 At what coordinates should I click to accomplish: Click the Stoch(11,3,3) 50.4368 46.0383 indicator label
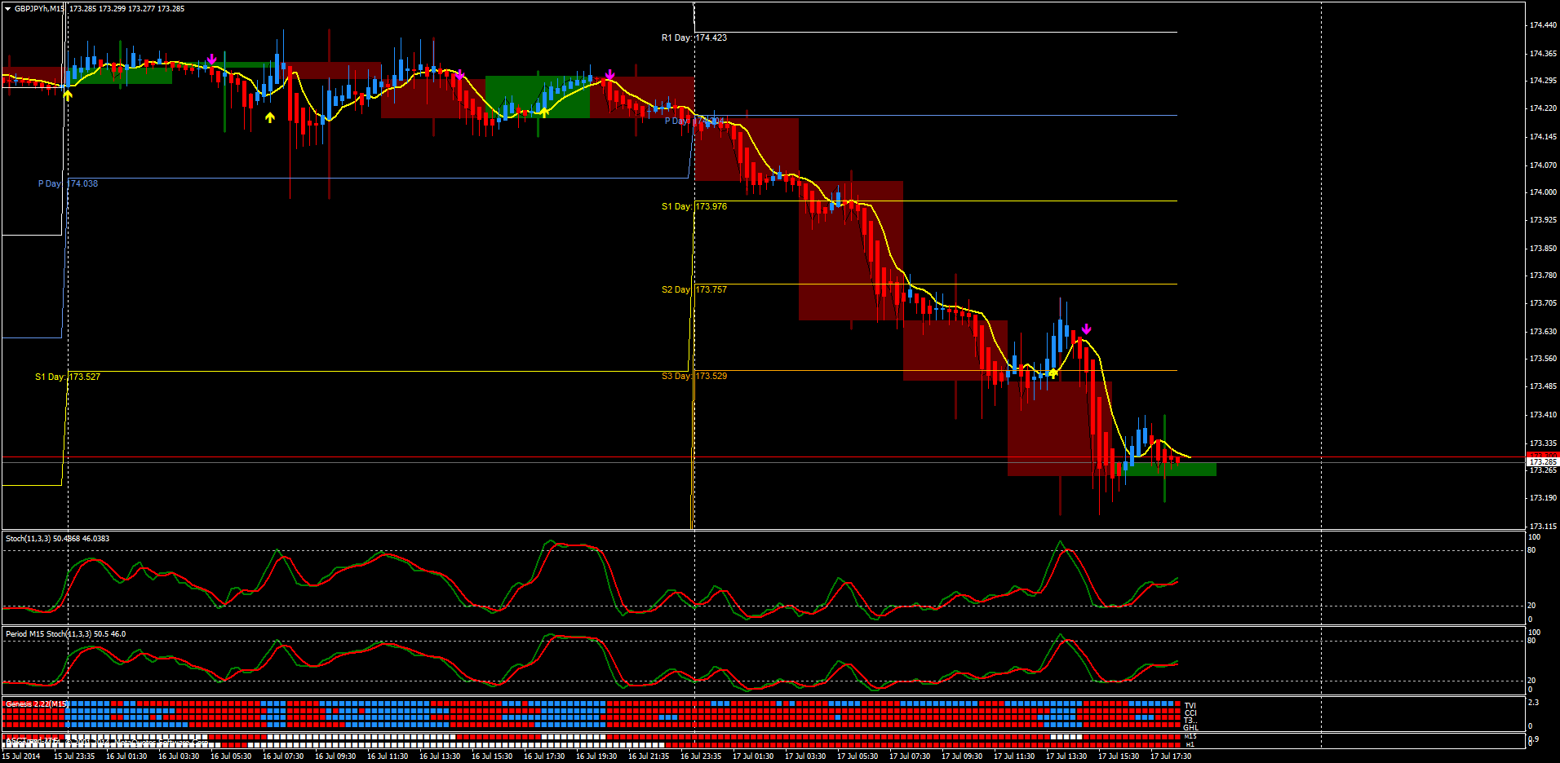pos(57,538)
